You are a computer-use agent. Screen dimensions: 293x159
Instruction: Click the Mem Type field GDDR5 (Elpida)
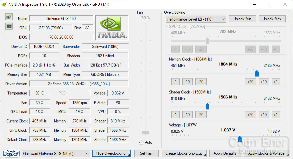tap(105, 75)
